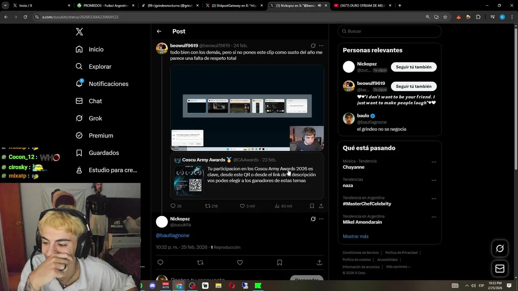
Task: Open the Kick app from the taskbar
Action: tap(258, 286)
